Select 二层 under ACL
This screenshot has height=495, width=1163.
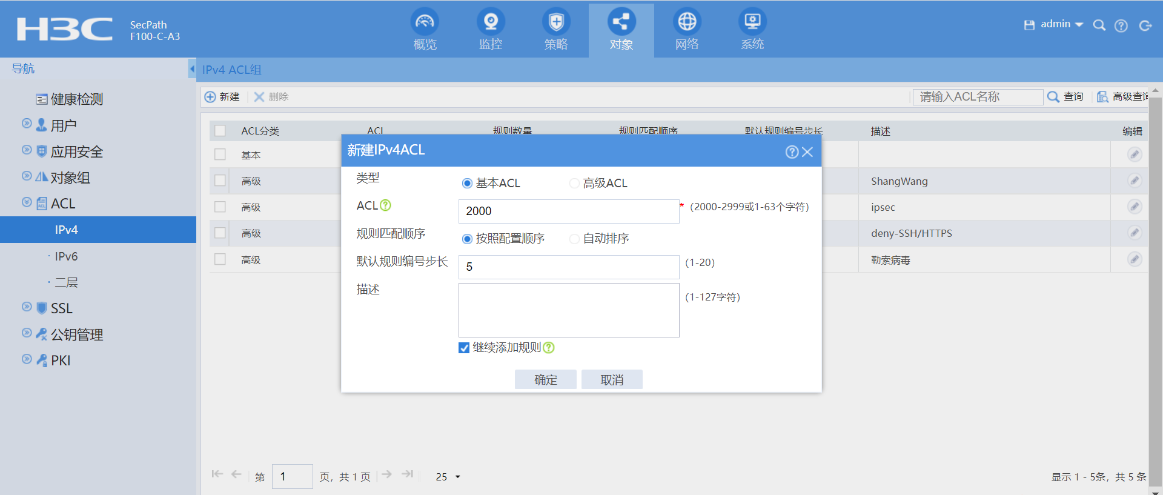click(66, 282)
